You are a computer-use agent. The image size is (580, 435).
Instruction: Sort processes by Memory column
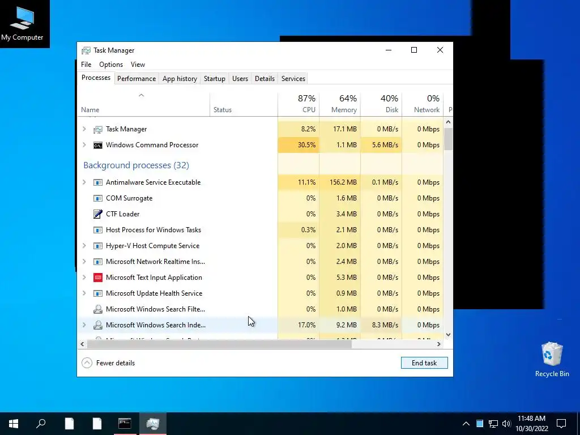(340, 104)
